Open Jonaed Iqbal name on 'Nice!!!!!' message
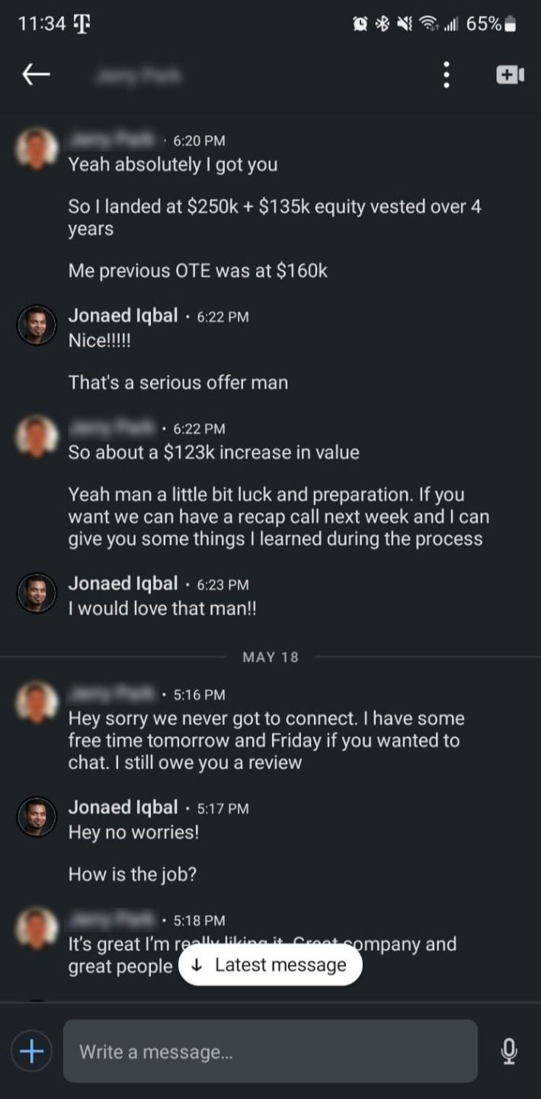This screenshot has width=541, height=1099. point(123,316)
